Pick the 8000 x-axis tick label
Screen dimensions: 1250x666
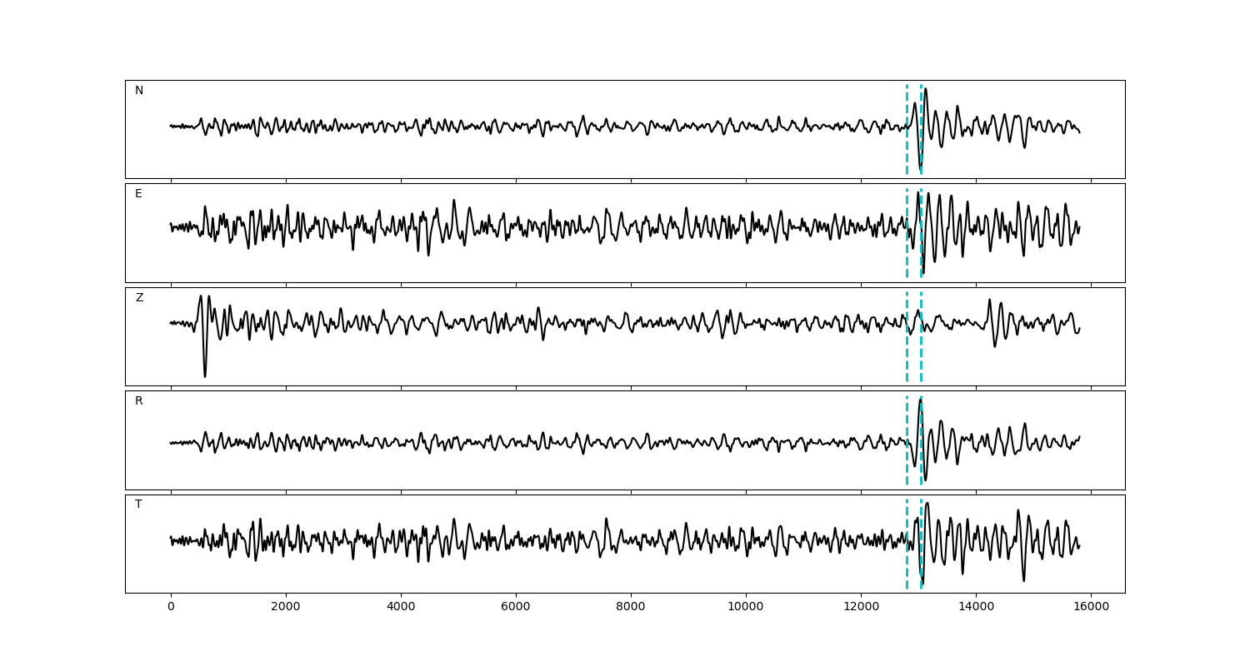pos(631,608)
